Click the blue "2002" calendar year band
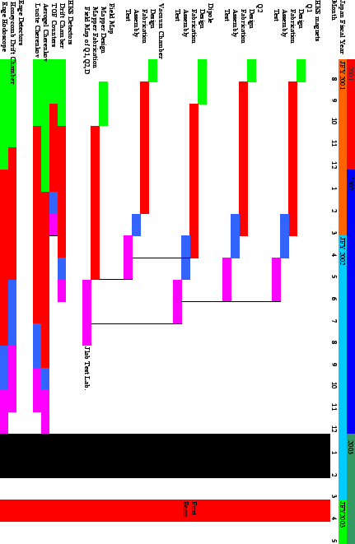Viewport: 355px width, 544px height. point(351,301)
